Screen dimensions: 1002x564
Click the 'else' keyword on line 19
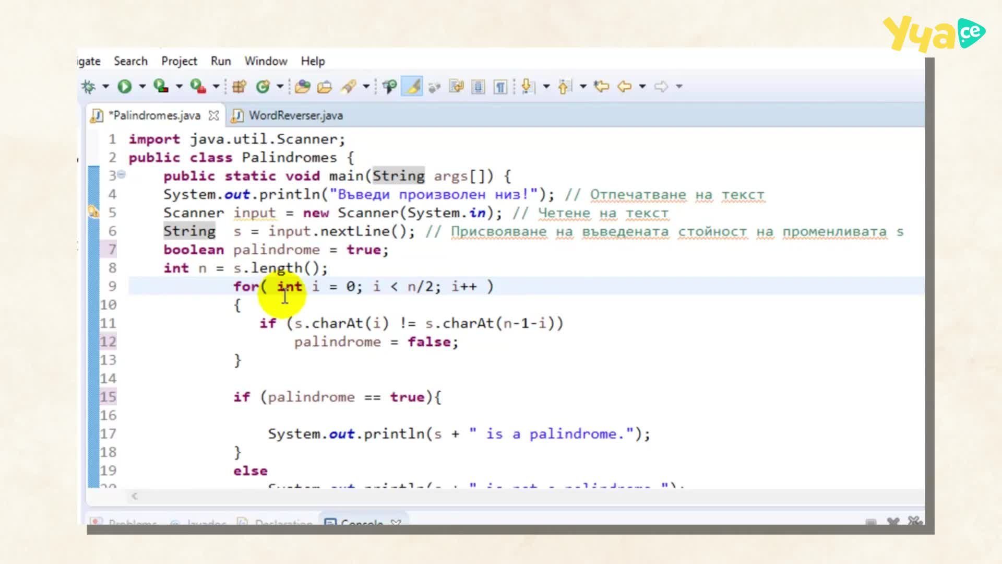250,471
